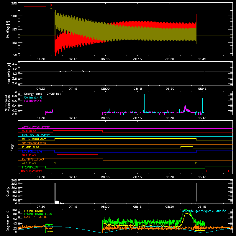Click the '07:30' time label under the Pointing plot
The height and width of the screenshot is (236, 236).
(x=41, y=59)
